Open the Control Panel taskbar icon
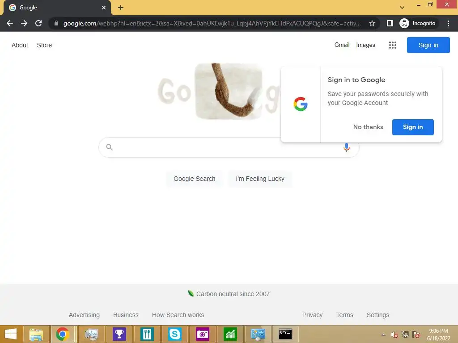 [258, 334]
